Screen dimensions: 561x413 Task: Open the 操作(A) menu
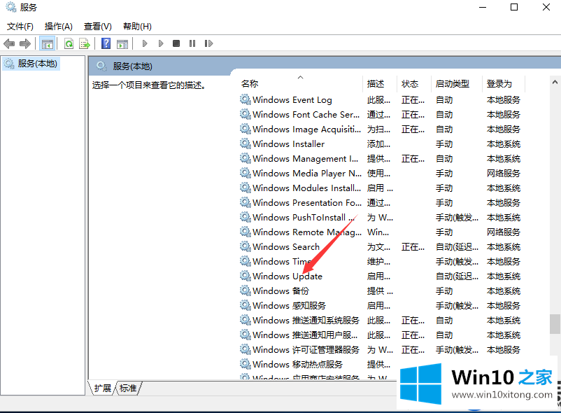pos(58,27)
